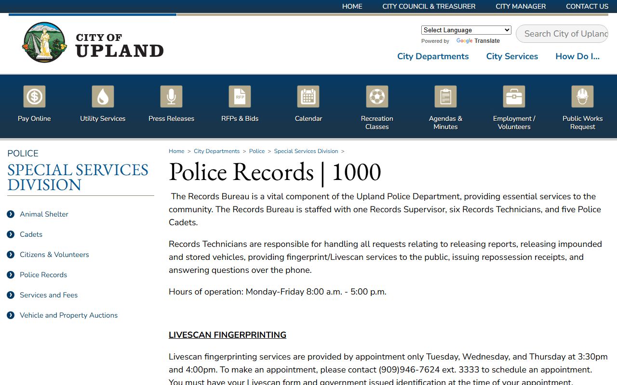Image resolution: width=617 pixels, height=385 pixels.
Task: Open the Select Language dropdown
Action: [466, 30]
